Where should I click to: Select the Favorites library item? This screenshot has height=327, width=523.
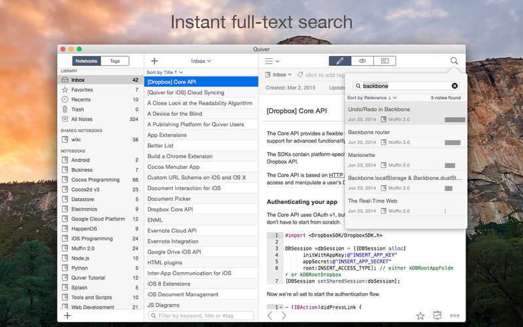coord(82,90)
